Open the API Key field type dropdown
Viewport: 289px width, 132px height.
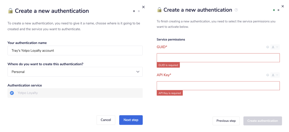point(275,75)
